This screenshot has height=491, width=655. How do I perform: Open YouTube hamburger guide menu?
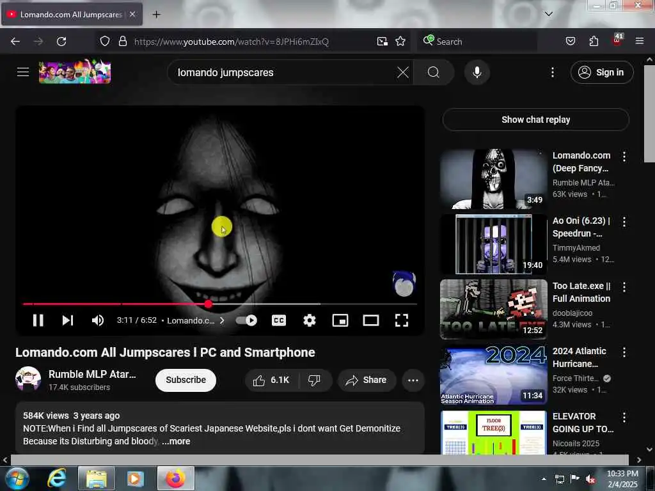[x=23, y=72]
